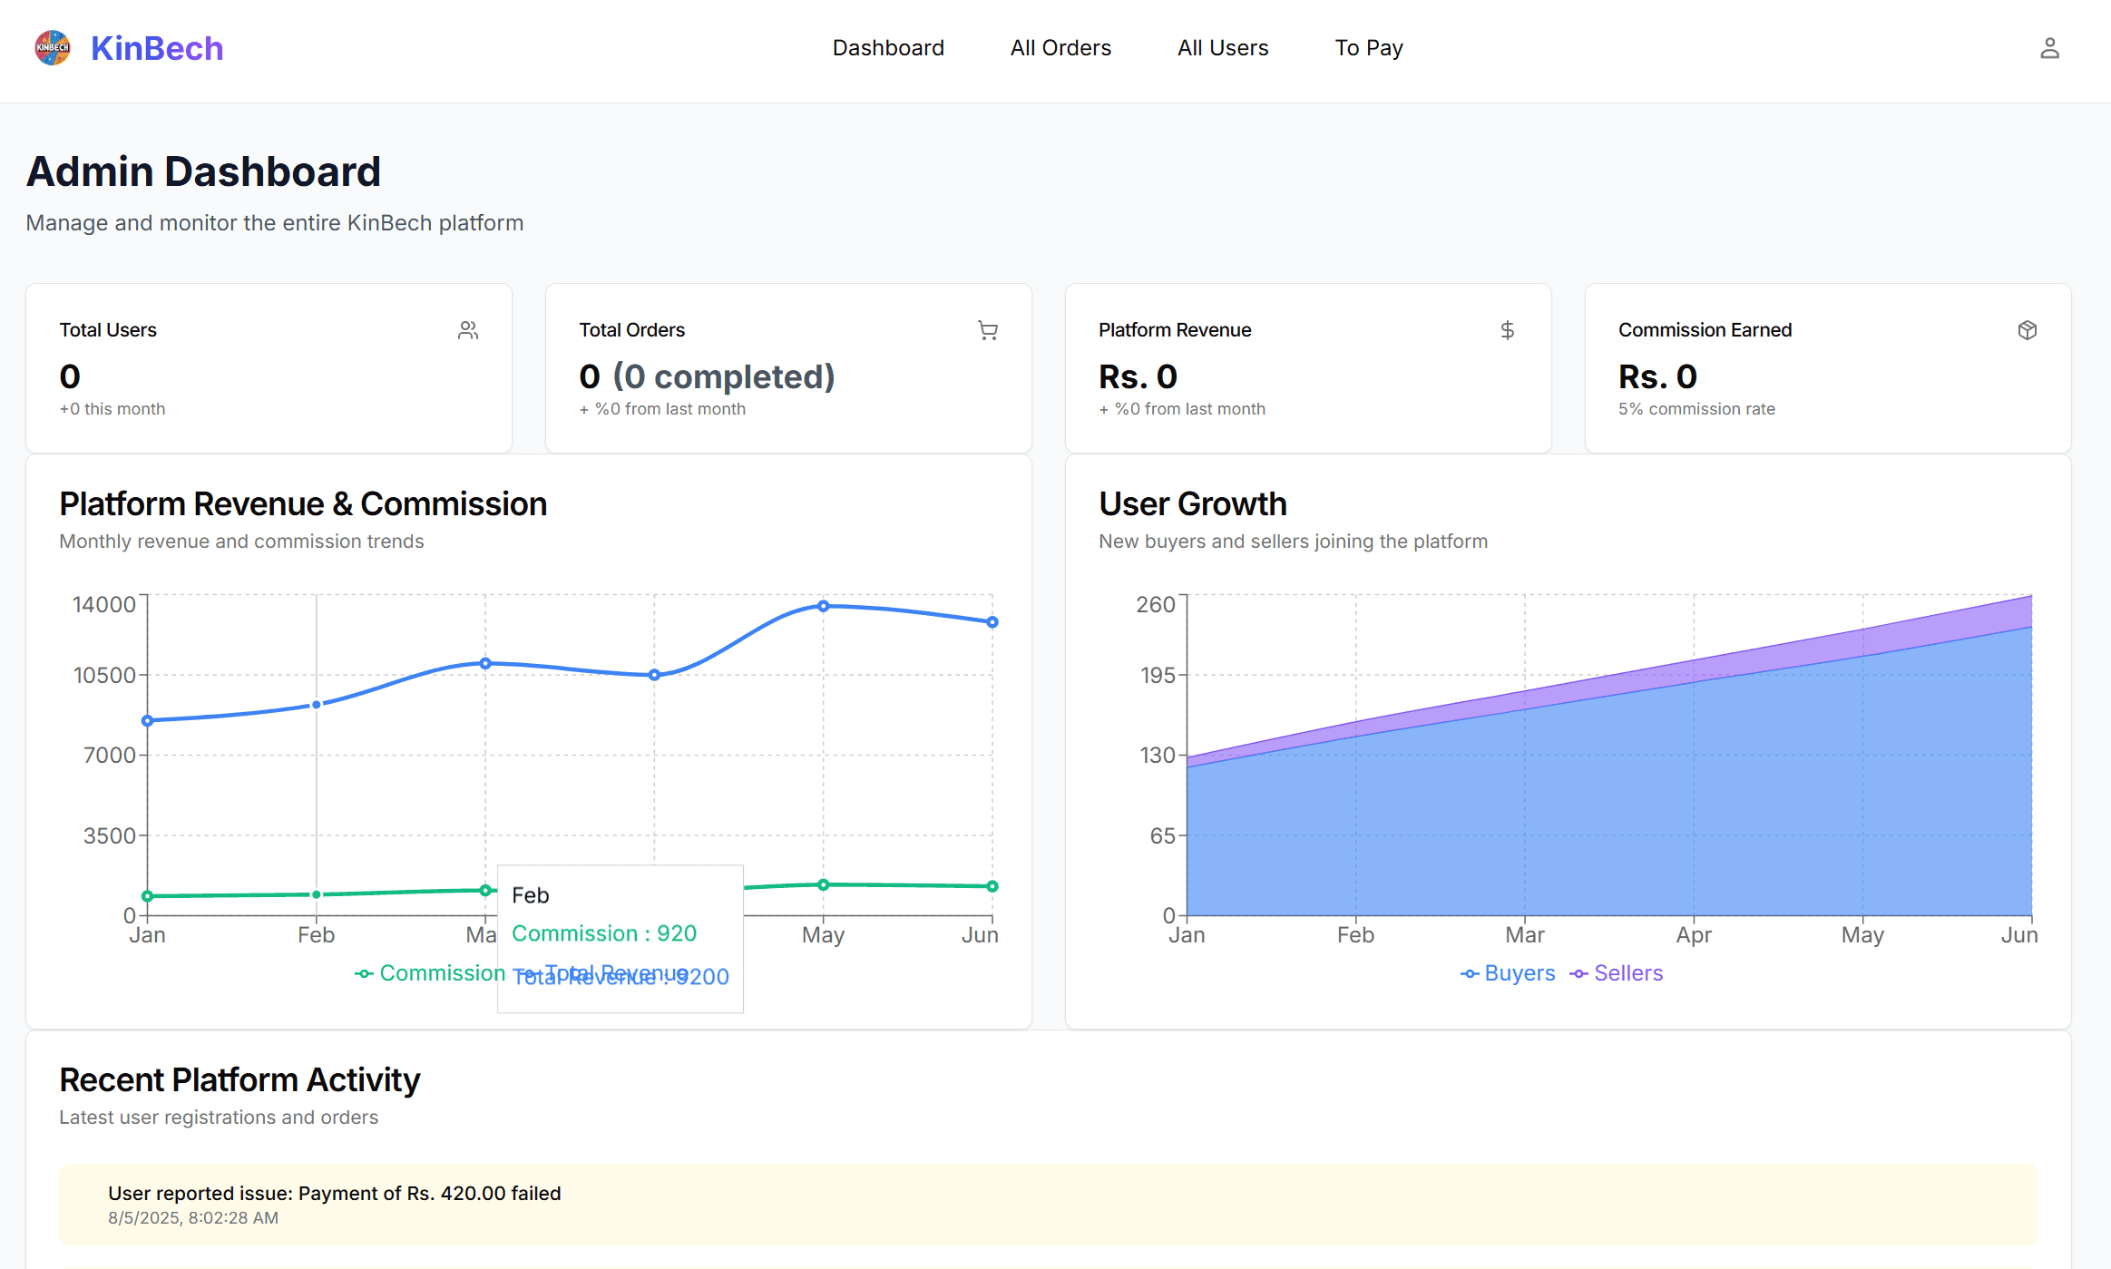Select the Total Users stat card value

coord(70,376)
